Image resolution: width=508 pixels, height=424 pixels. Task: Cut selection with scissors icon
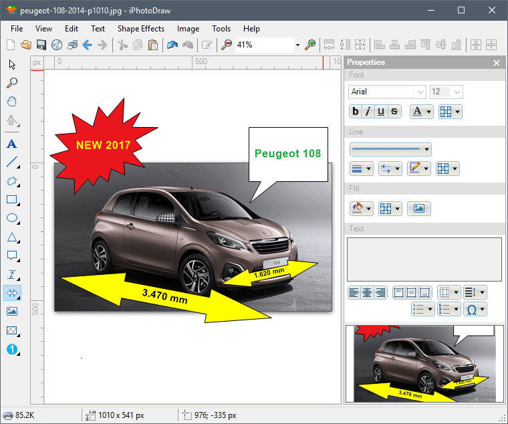[122, 45]
